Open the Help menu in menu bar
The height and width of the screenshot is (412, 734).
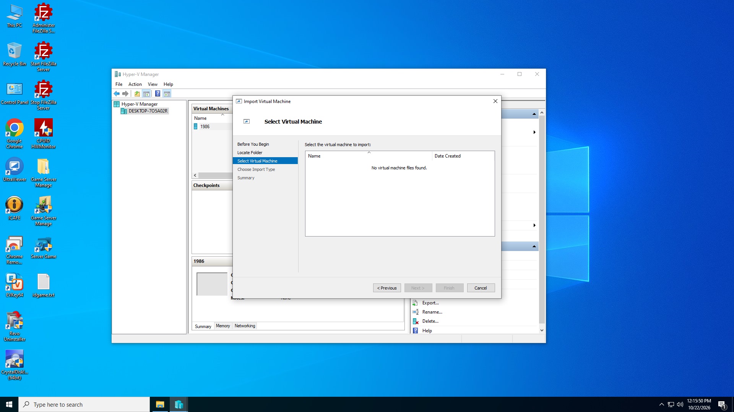coord(168,84)
